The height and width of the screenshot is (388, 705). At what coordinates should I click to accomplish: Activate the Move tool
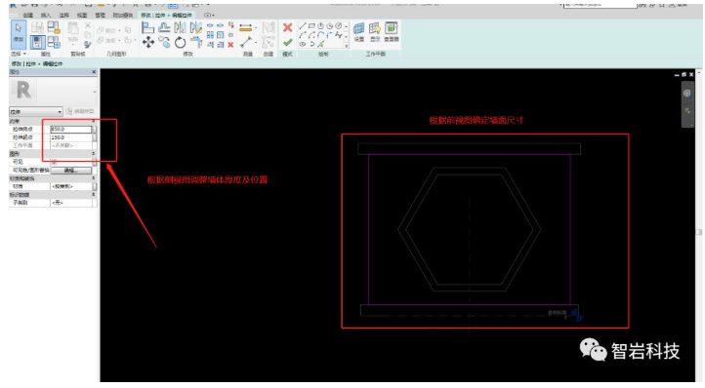[147, 43]
